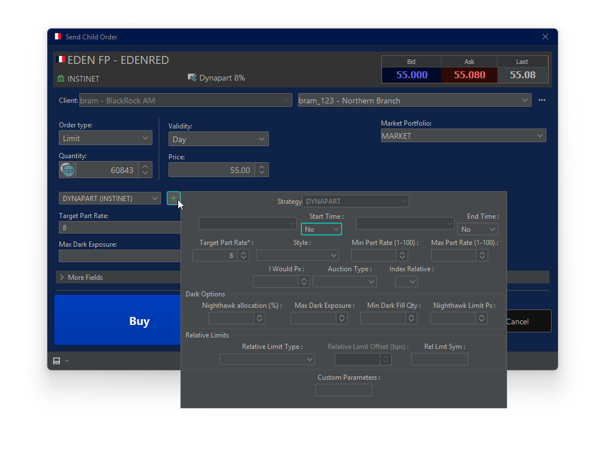Click the Min Part Rate (1-100) input field

pyautogui.click(x=373, y=255)
